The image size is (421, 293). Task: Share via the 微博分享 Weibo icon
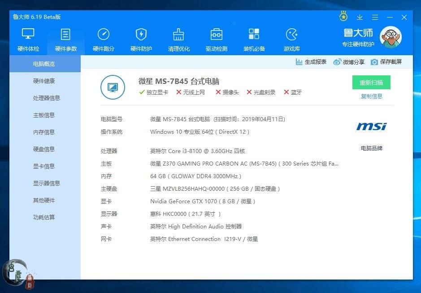(x=337, y=62)
